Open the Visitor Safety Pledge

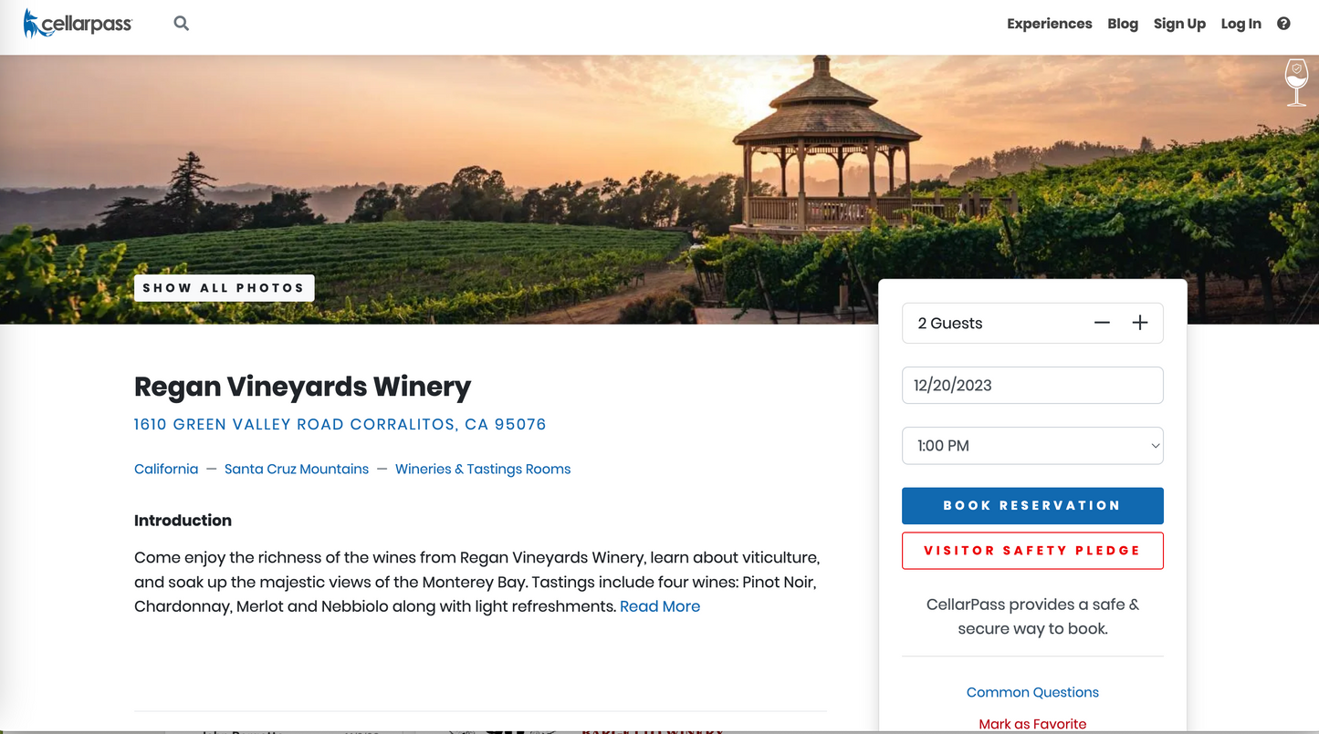pos(1032,551)
